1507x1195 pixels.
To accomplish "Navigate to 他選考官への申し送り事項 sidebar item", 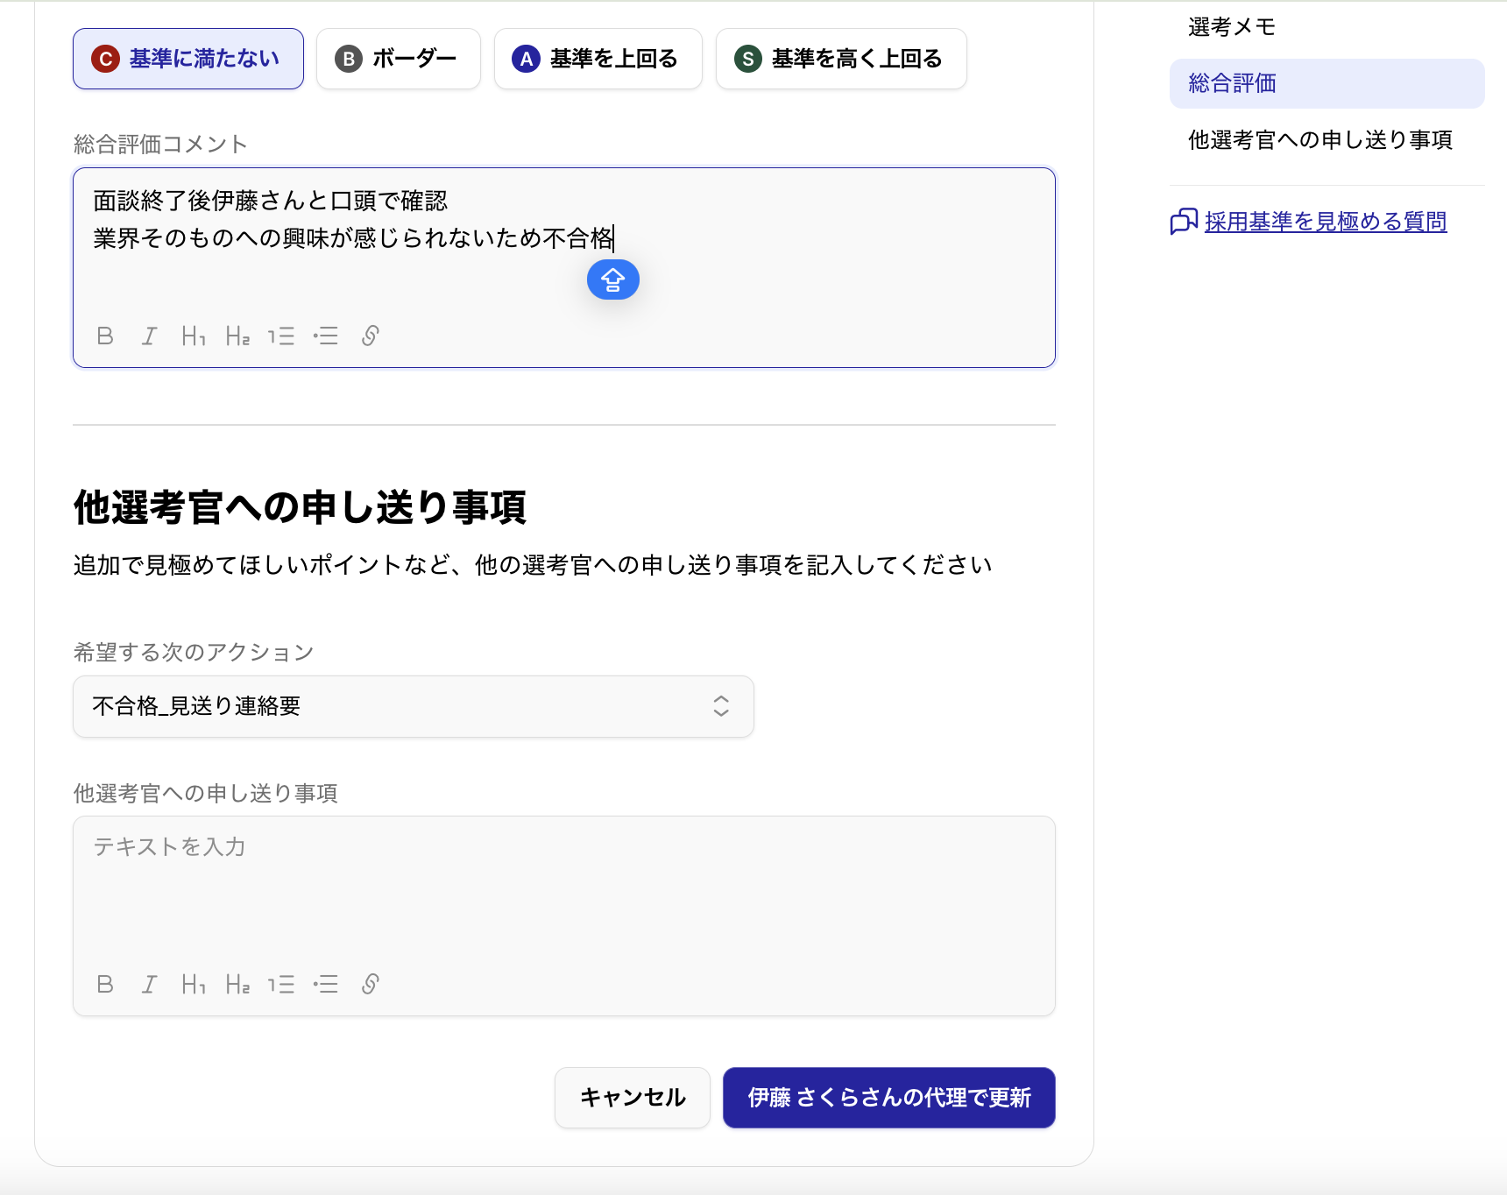I will [x=1320, y=140].
